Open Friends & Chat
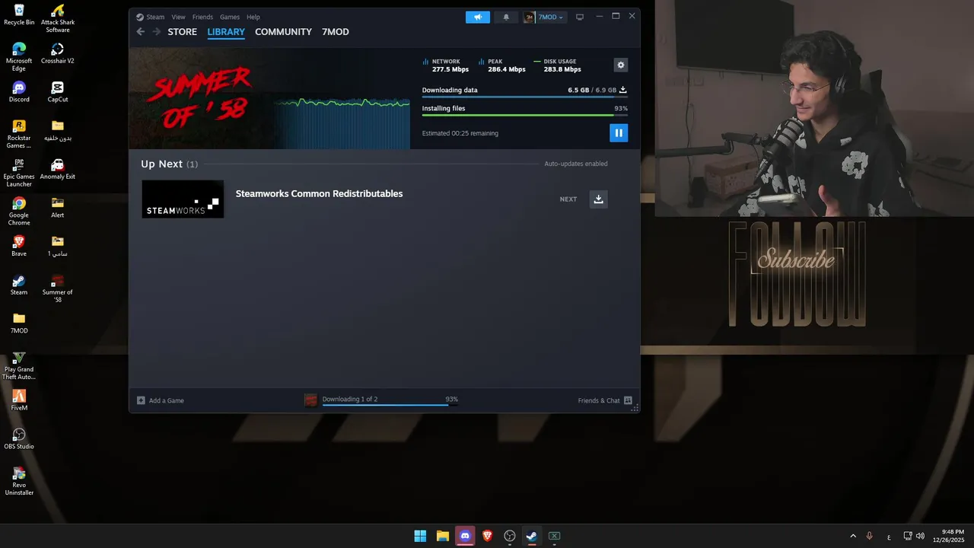This screenshot has height=548, width=974. point(605,400)
